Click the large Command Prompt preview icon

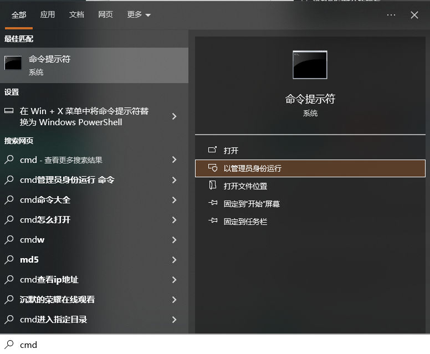[310, 65]
